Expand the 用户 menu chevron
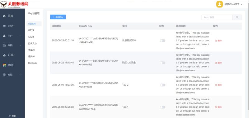Image resolution: width=249 pixels, height=118 pixels. pos(21,36)
